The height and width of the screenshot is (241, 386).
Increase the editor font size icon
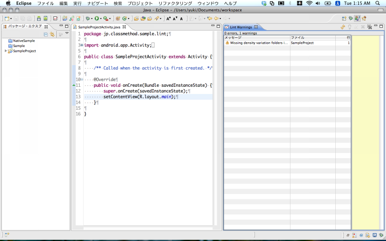tap(168, 18)
